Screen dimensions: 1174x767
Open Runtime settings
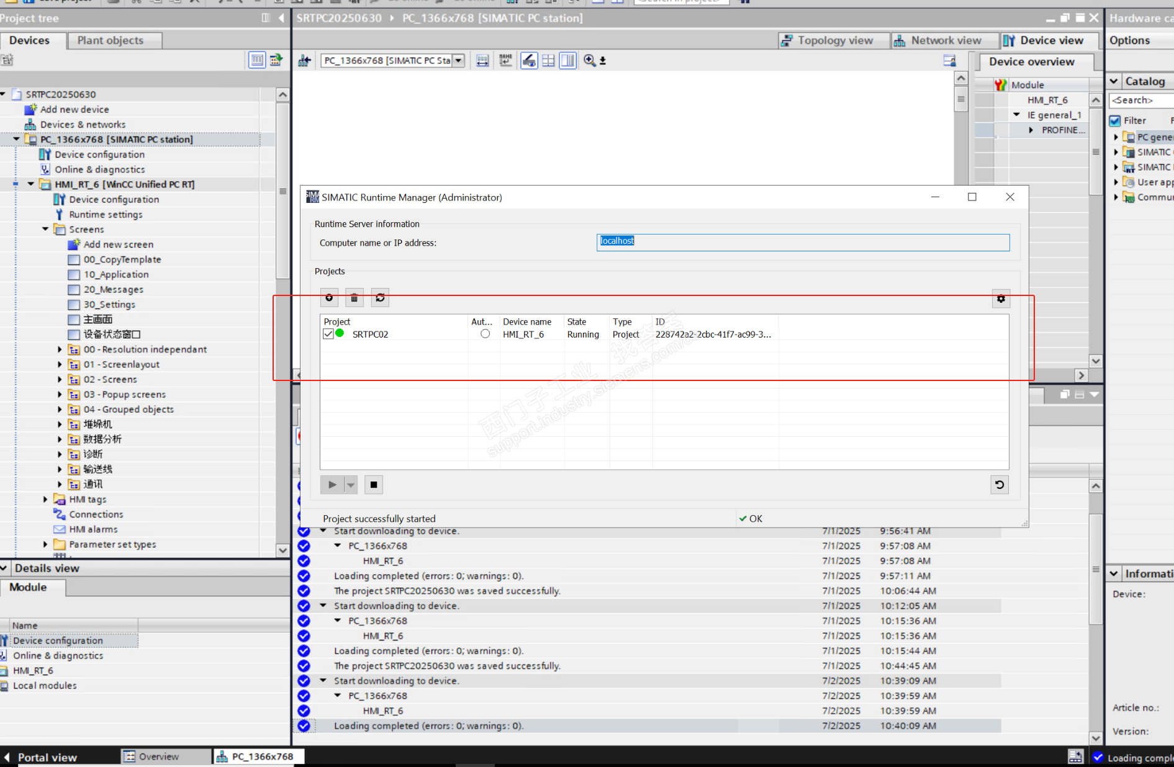106,215
